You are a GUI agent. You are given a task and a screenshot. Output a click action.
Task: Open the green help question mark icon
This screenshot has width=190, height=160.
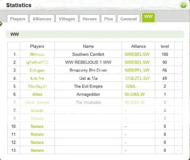(183, 5)
